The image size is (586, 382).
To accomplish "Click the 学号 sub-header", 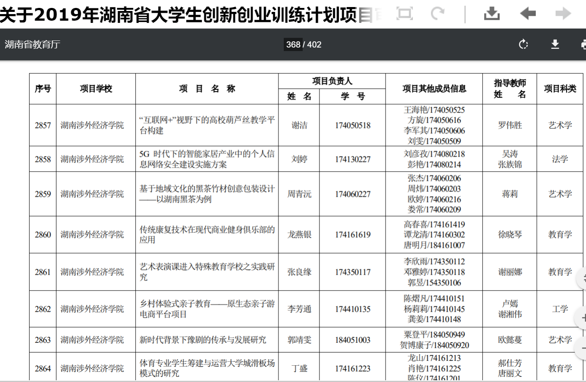I will pos(353,96).
